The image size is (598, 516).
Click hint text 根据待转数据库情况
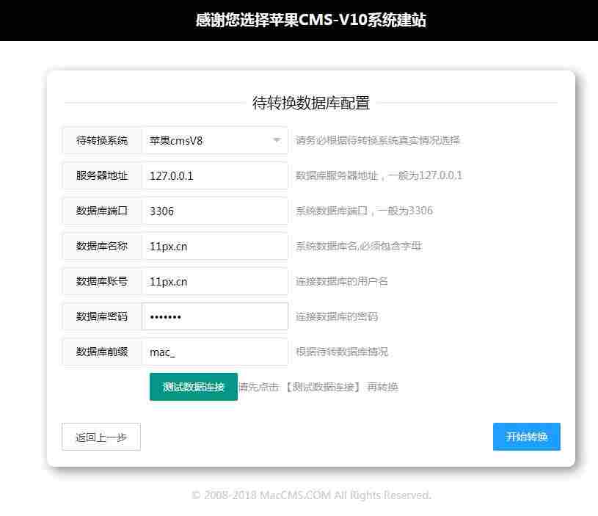point(342,352)
